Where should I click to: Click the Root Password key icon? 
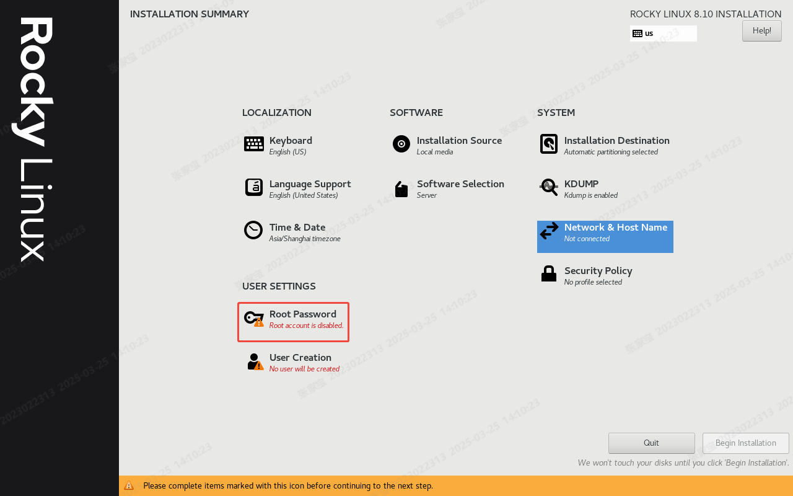click(254, 319)
